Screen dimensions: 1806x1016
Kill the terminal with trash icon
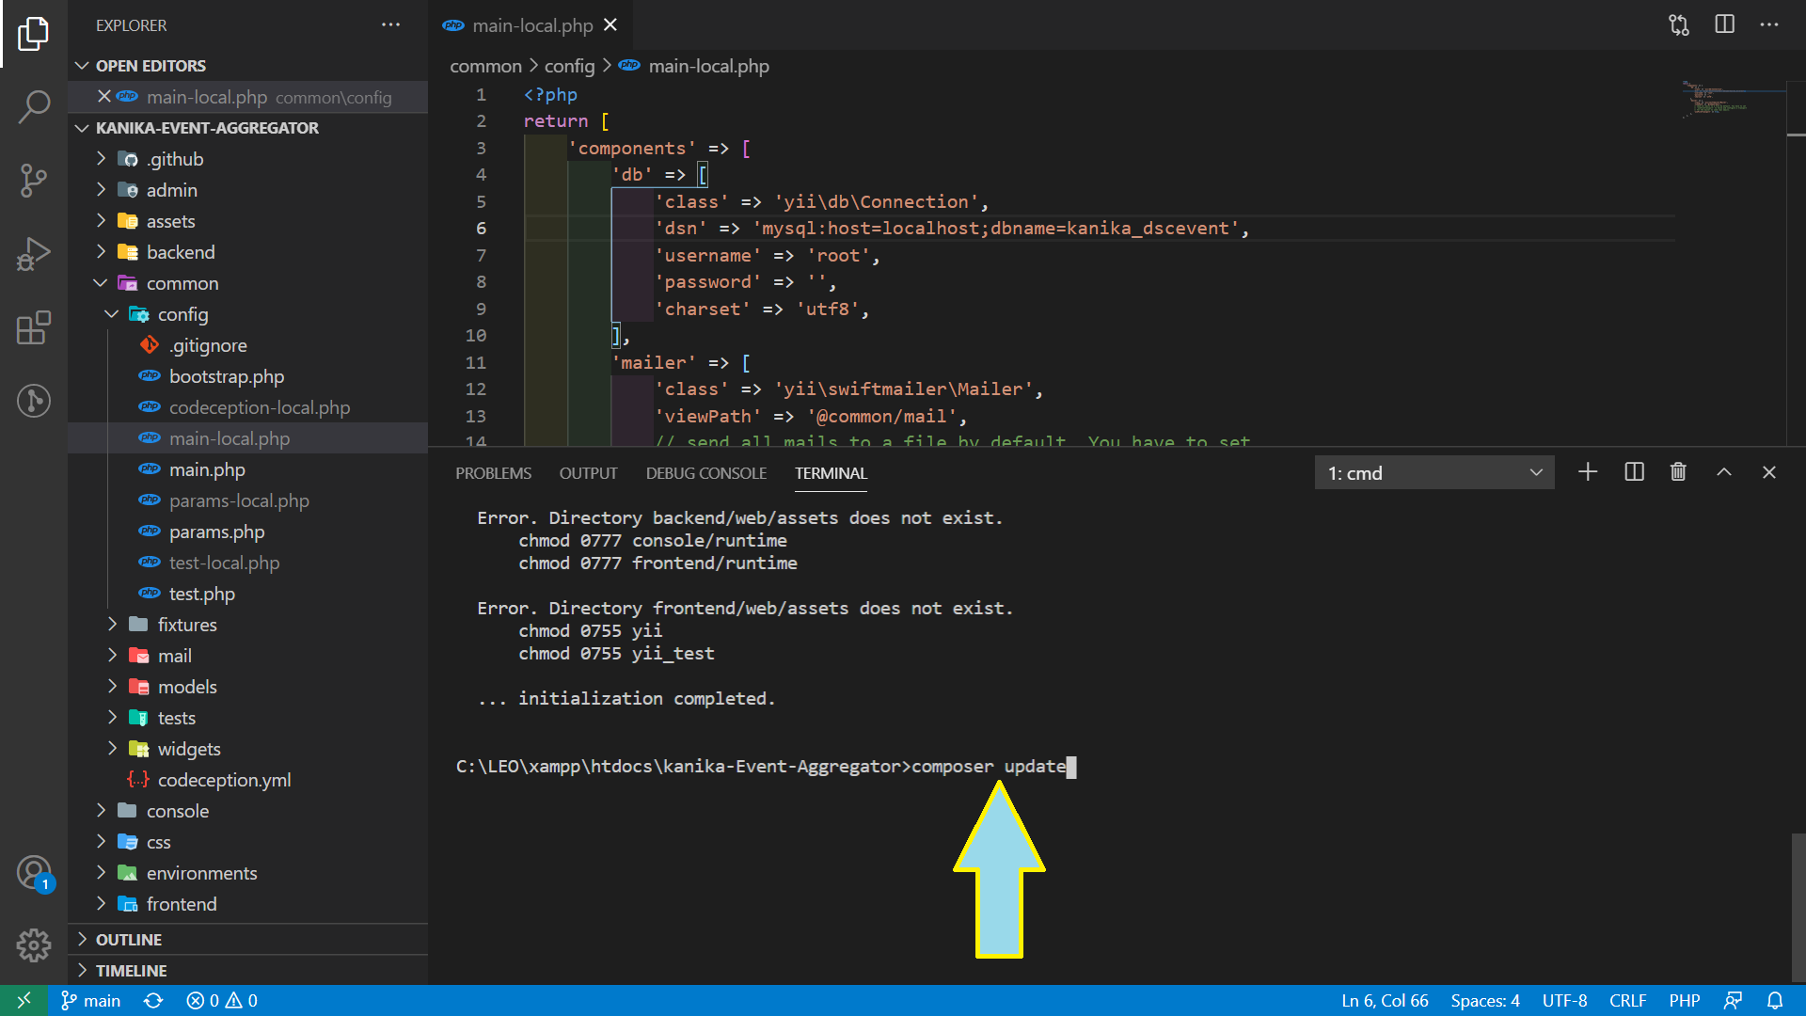pos(1678,472)
